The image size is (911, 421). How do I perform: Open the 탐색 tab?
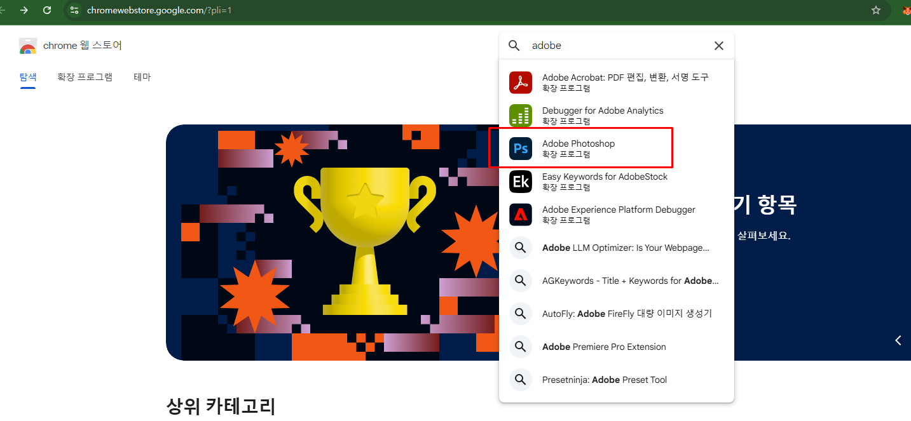(28, 77)
